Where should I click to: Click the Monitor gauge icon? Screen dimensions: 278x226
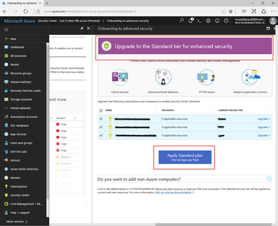(6, 178)
